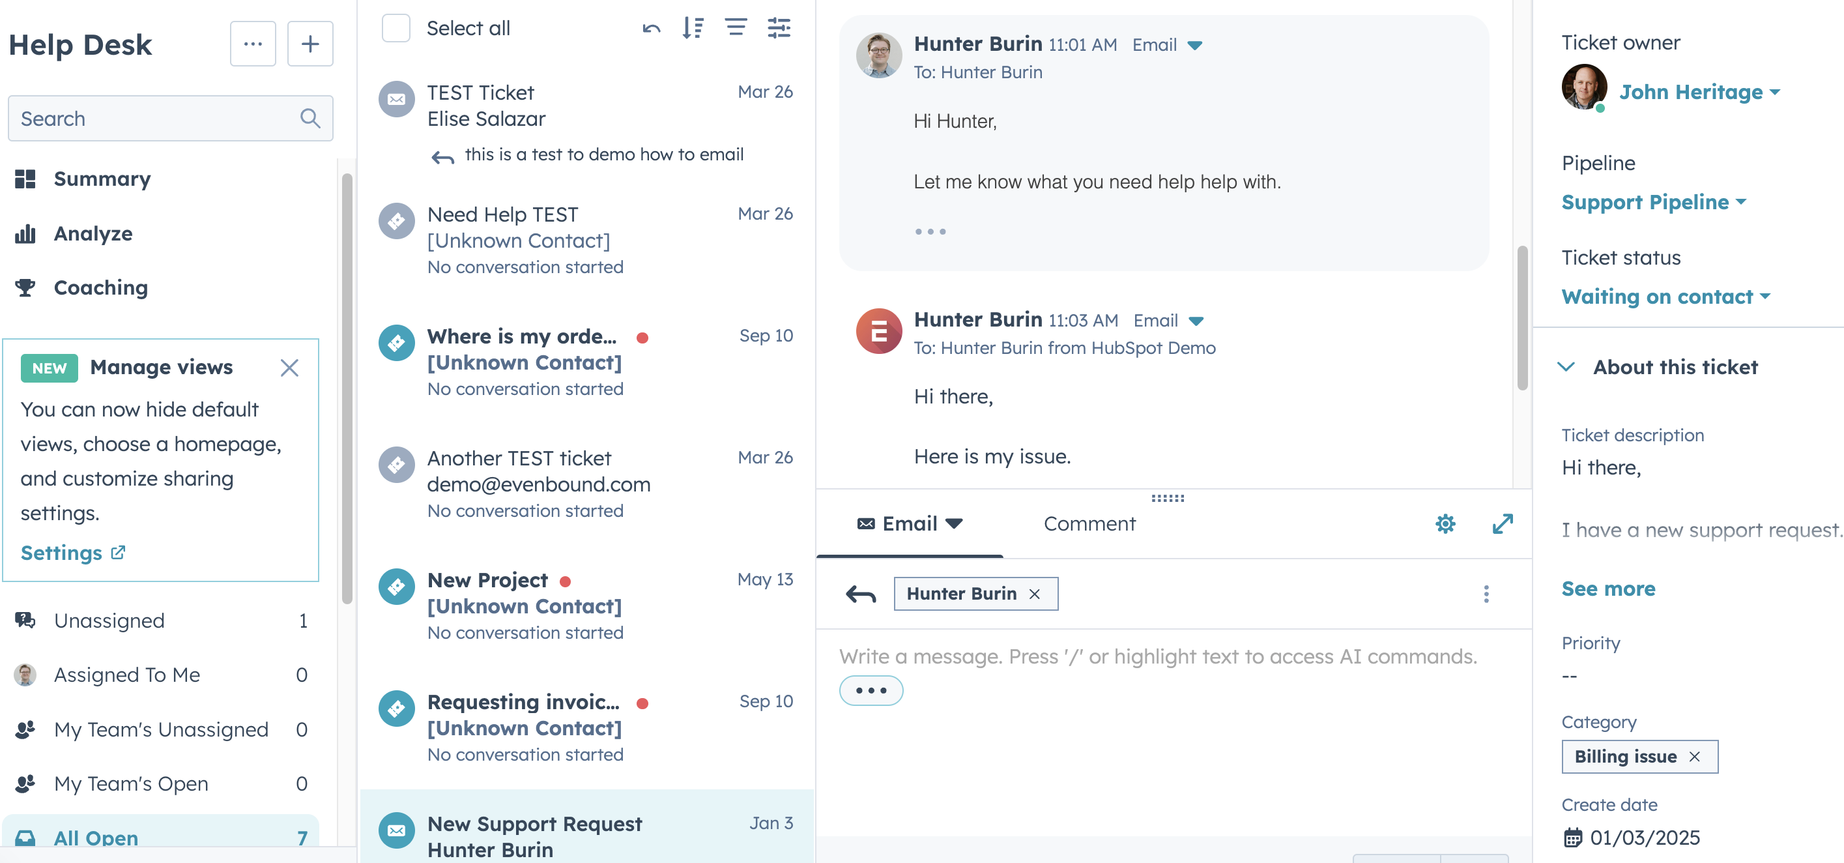Collapse the About this ticket section
1844x863 pixels.
point(1566,367)
